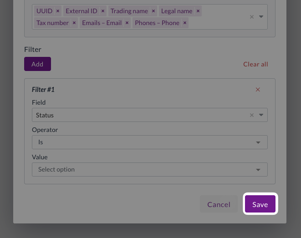This screenshot has width=301, height=238.
Task: Remove the Tax number tag
Action: coord(74,23)
